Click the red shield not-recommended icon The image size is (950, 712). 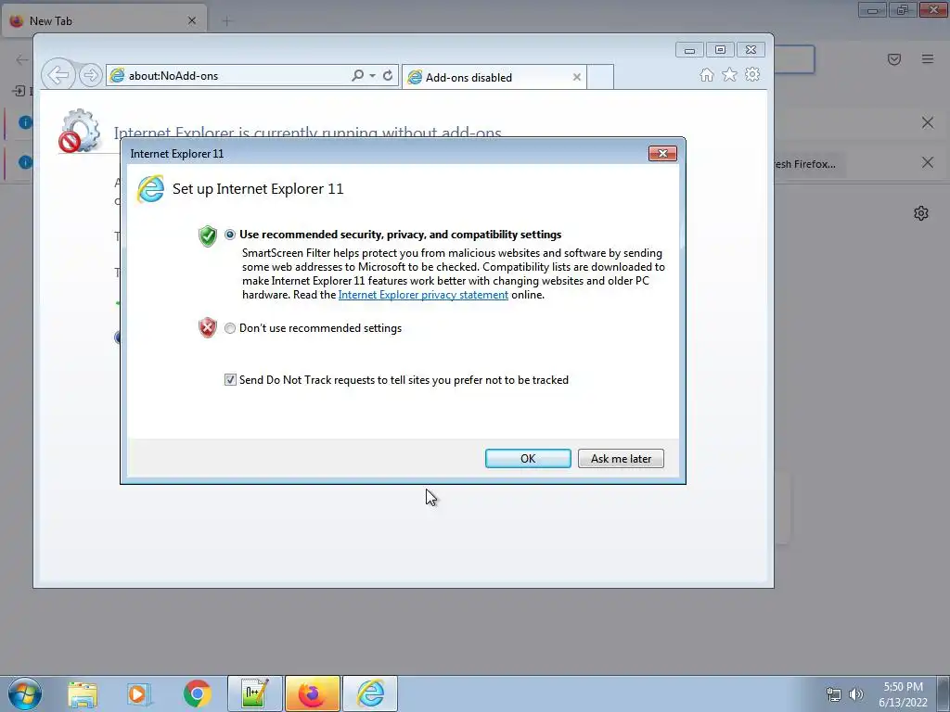tap(208, 327)
